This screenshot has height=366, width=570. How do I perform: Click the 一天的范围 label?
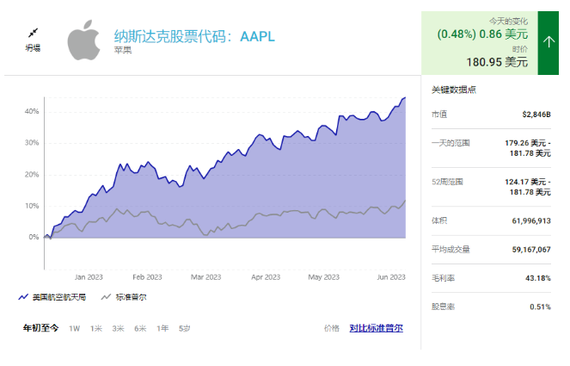pyautogui.click(x=450, y=143)
